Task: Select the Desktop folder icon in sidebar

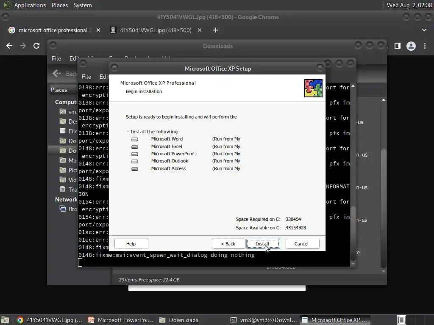Action: coord(63,121)
